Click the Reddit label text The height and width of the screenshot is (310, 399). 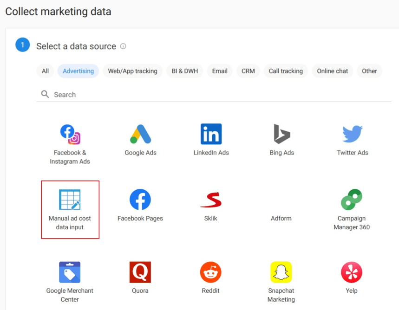211,291
